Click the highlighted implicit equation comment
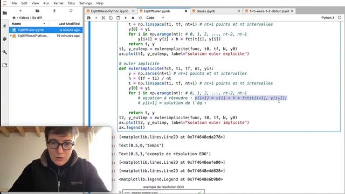The width and height of the screenshot is (345, 194). 241,98
